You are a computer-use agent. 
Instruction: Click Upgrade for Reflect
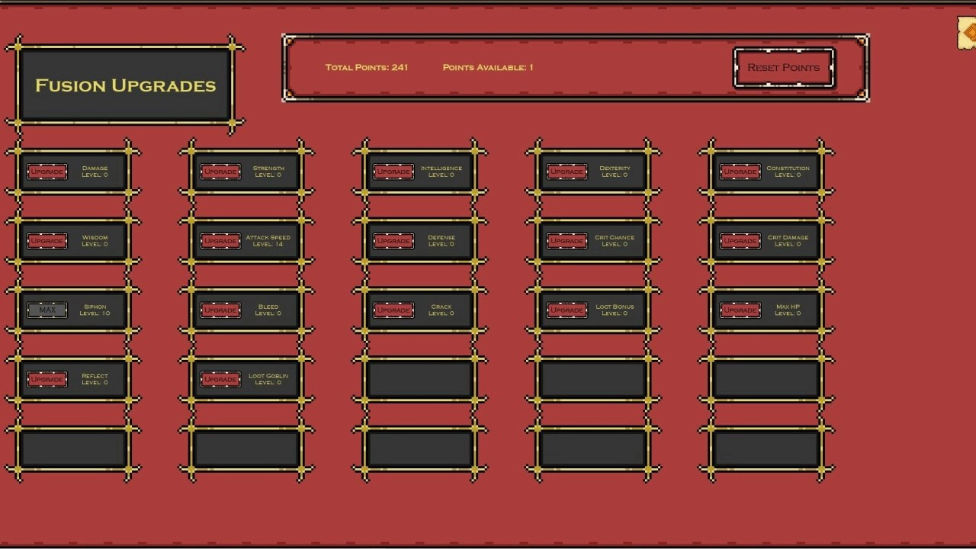(x=47, y=379)
